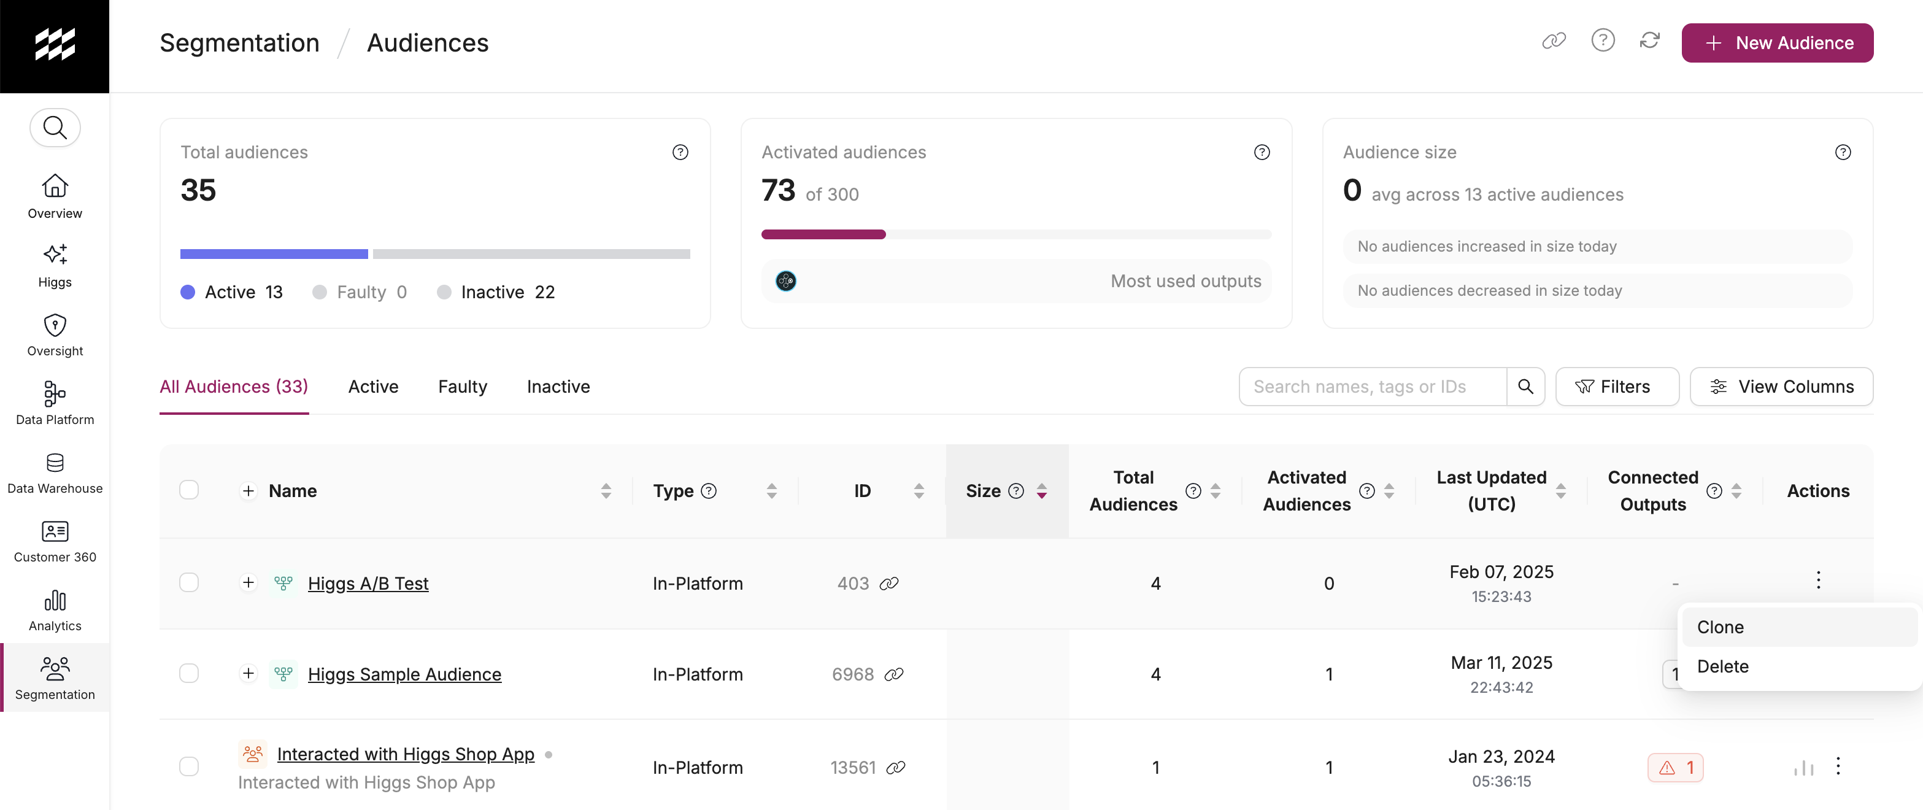The width and height of the screenshot is (1923, 810).
Task: Open the search icon in the sidebar
Action: [x=55, y=128]
